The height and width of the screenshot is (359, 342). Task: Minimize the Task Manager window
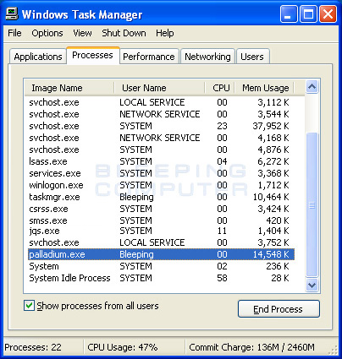(289, 14)
